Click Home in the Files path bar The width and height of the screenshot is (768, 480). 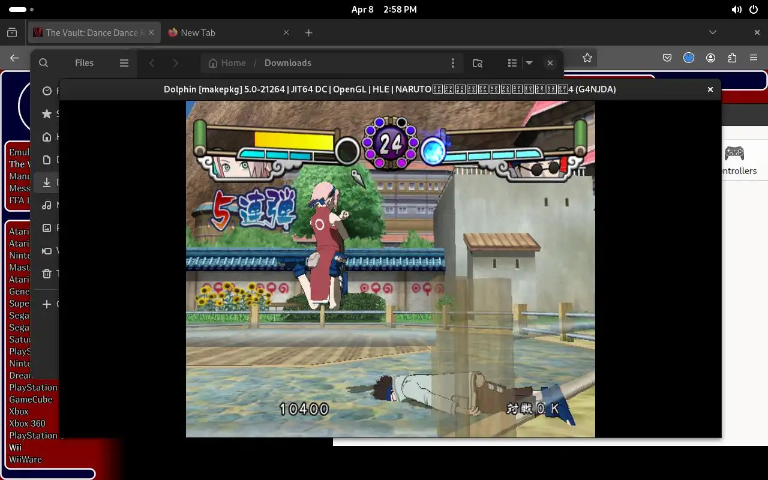227,62
